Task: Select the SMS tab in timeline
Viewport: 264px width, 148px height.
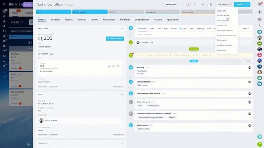Action: 152,28
